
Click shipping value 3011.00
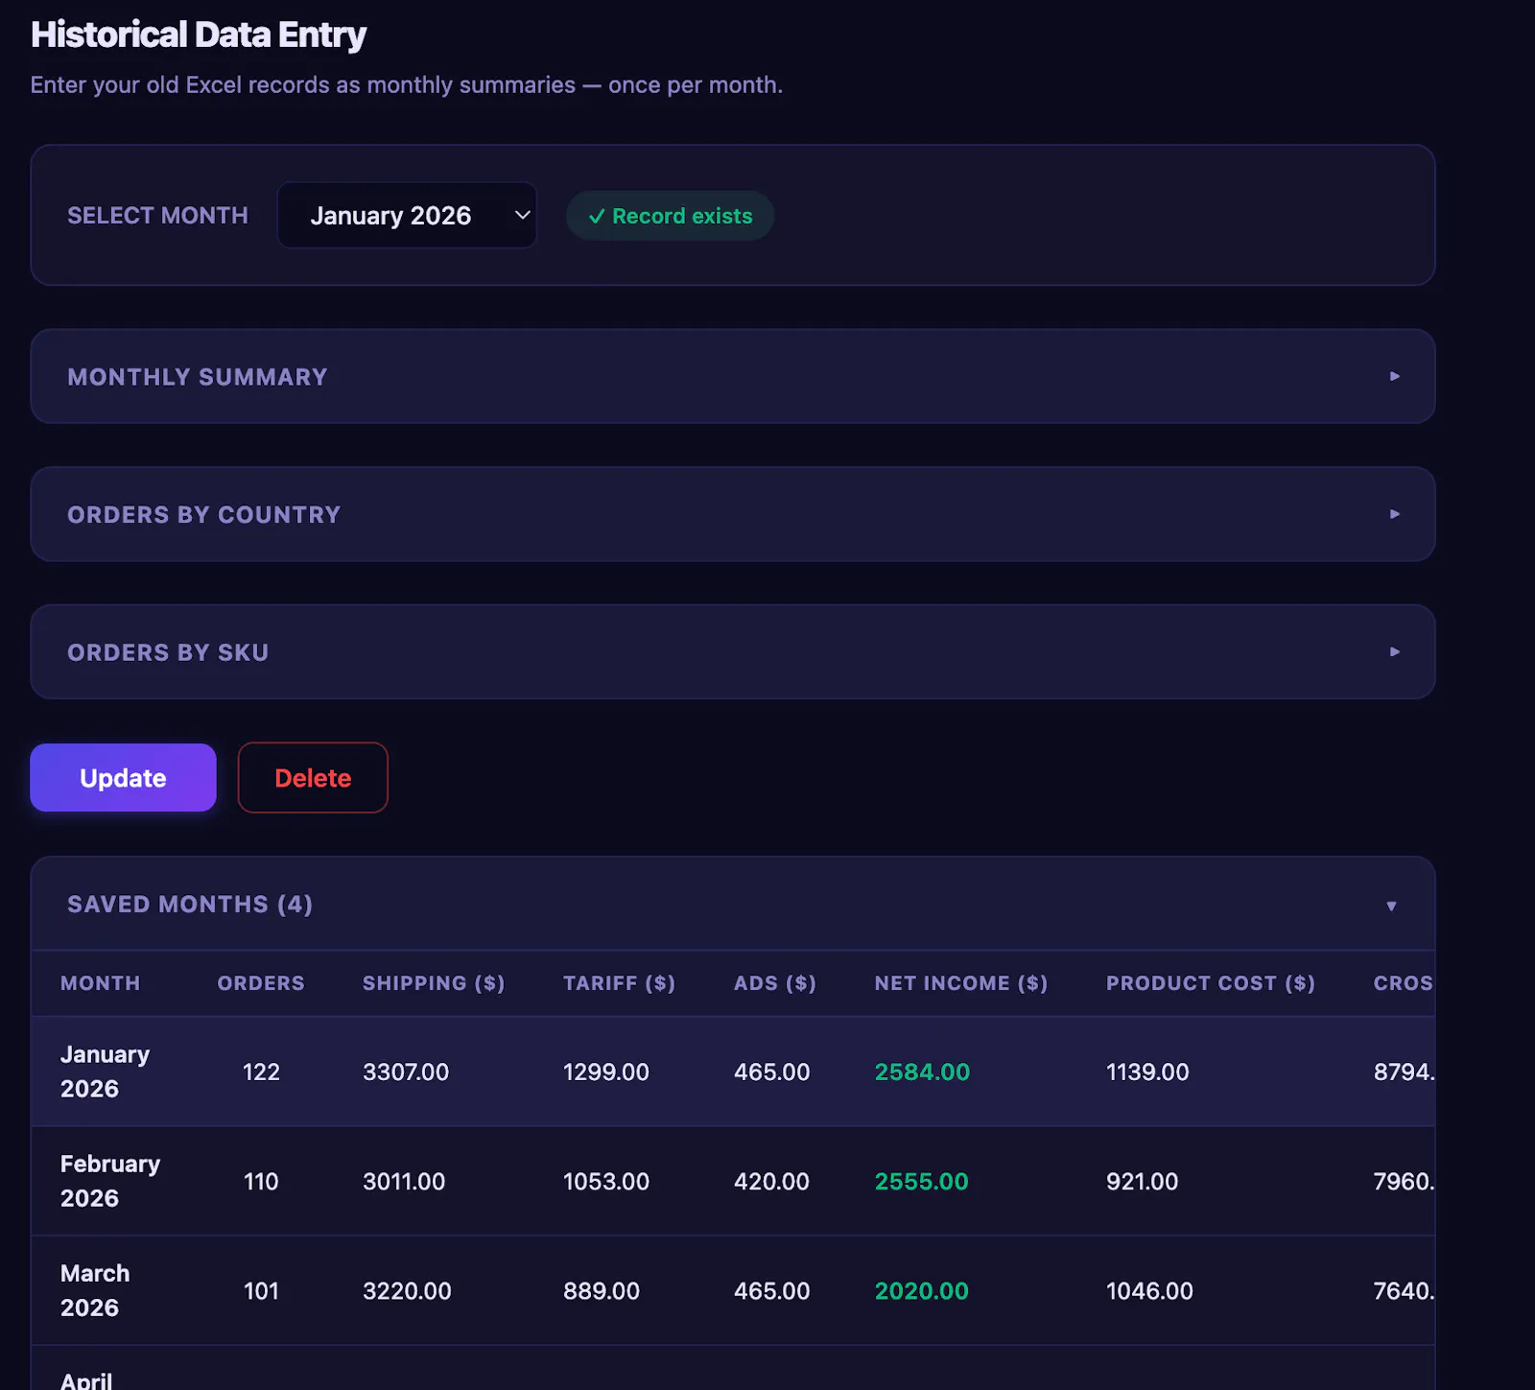click(404, 1181)
